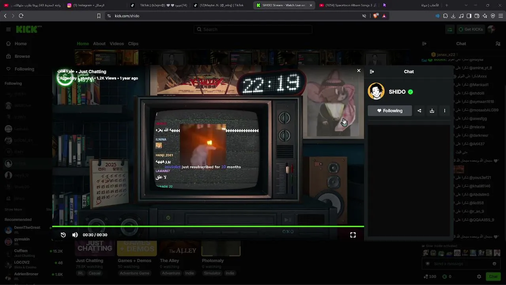Open the browser main menu
The width and height of the screenshot is (506, 285).
tap(501, 16)
